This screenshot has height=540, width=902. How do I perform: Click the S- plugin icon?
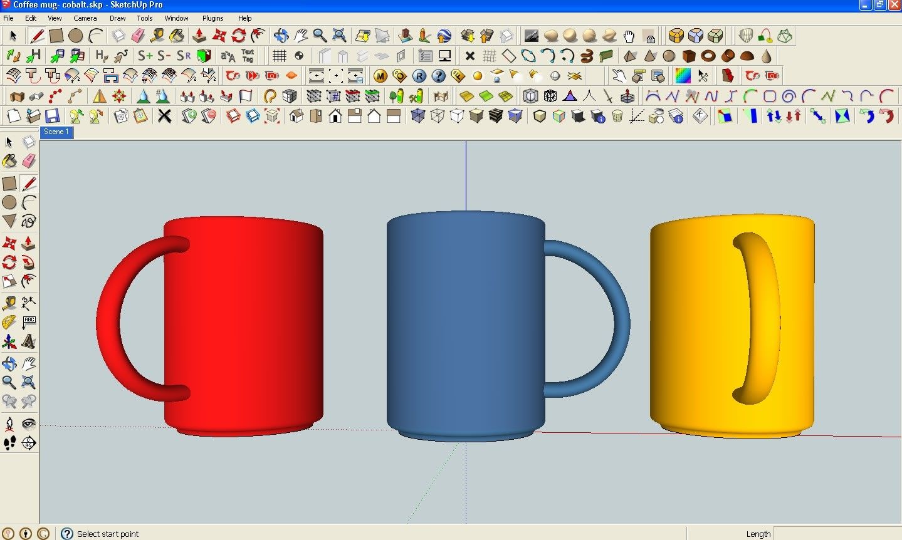click(164, 56)
